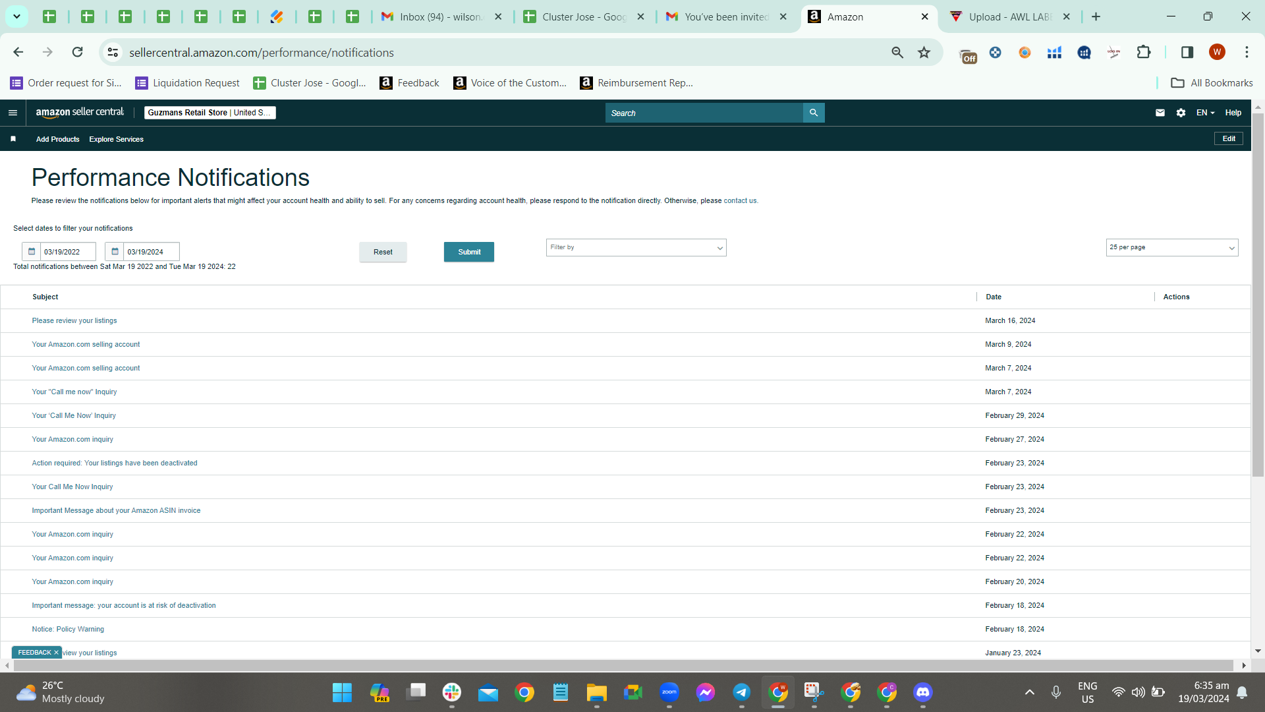Open the Notice: Policy Warning notification
Viewport: 1265px width, 712px height.
coord(68,630)
